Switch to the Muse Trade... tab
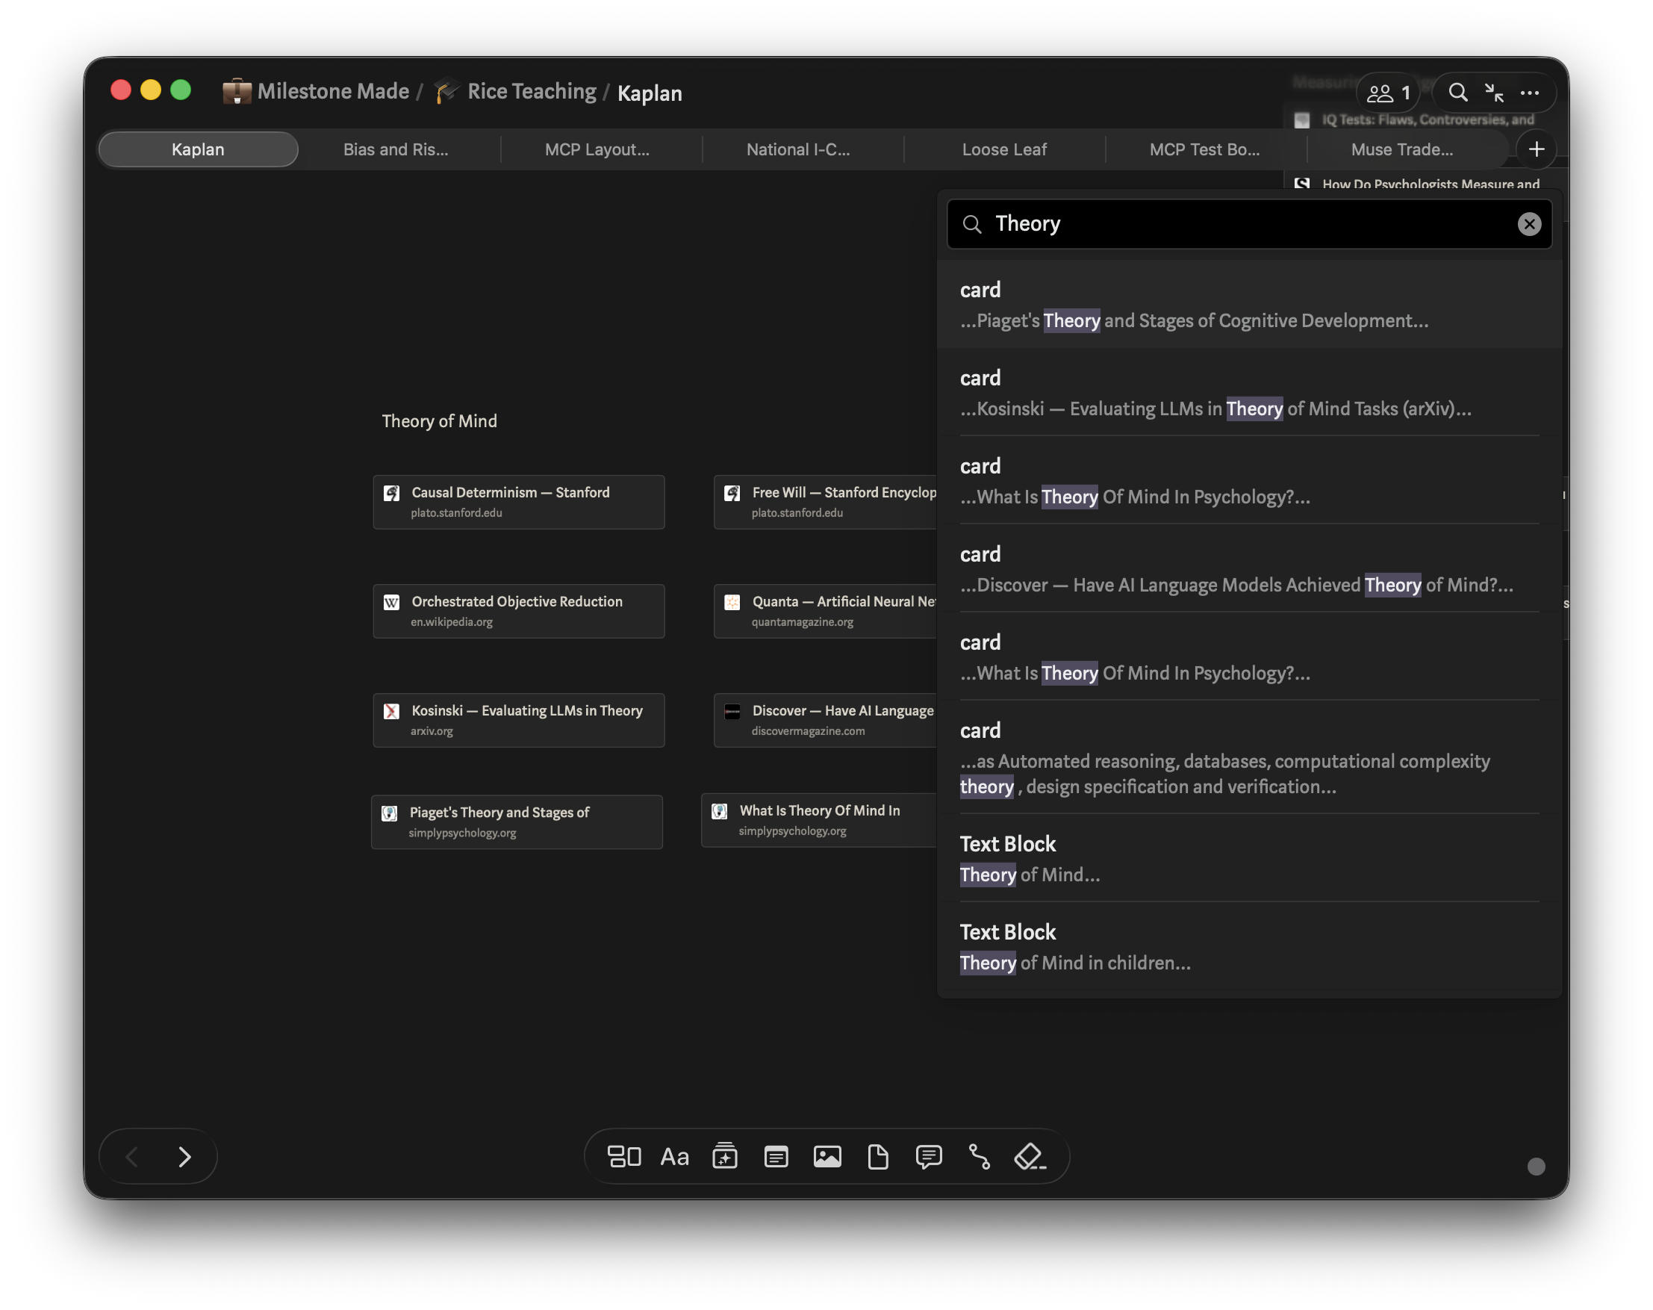Screen dimensions: 1653x1310 (1401, 149)
